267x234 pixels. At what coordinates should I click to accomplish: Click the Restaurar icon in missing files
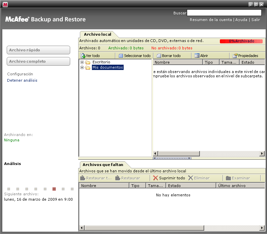point(118,178)
